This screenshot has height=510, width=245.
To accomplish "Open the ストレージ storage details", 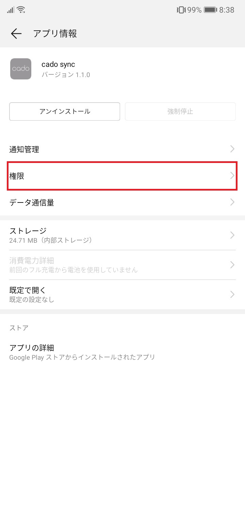I will [122, 235].
